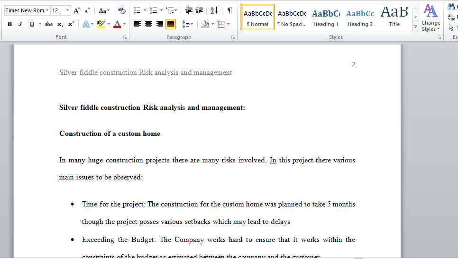The height and width of the screenshot is (259, 458).
Task: Center the text alignment
Action: click(148, 24)
